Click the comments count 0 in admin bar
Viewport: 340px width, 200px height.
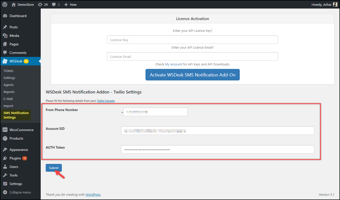pyautogui.click(x=59, y=5)
